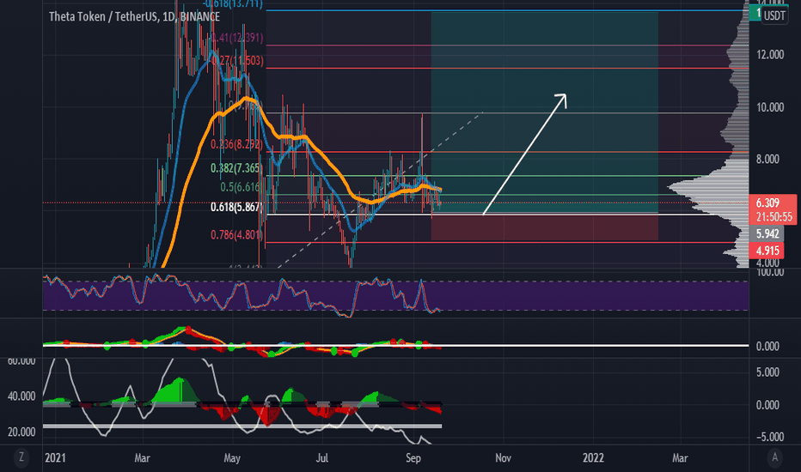Click the 0.786(4.801) Fibonacci level label

[236, 235]
